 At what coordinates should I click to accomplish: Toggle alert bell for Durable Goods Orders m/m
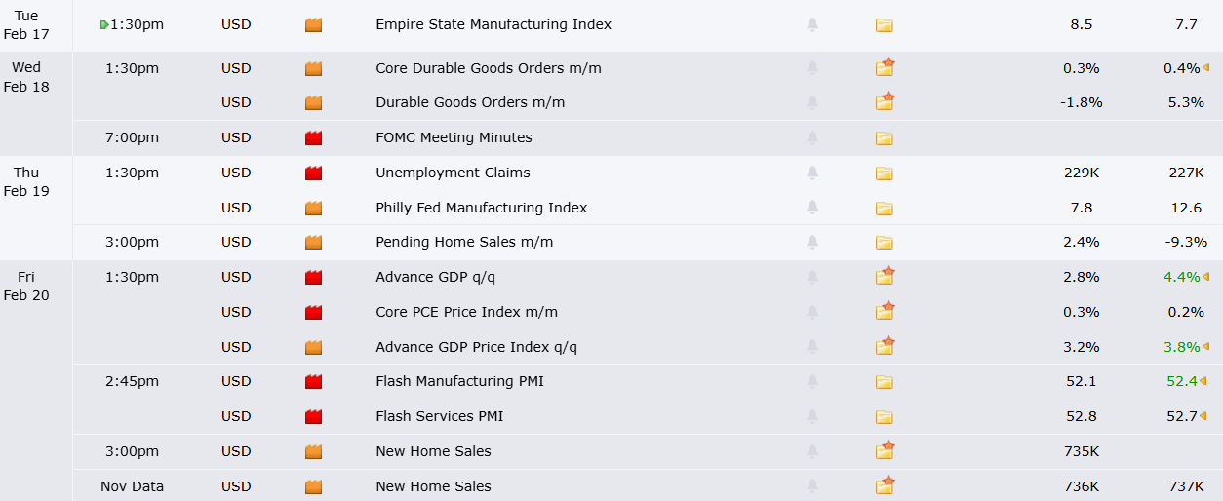(812, 103)
